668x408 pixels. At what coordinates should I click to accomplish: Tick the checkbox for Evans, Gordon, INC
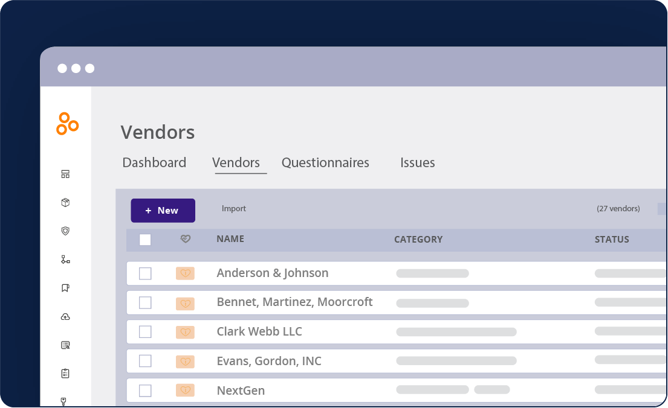pyautogui.click(x=145, y=361)
